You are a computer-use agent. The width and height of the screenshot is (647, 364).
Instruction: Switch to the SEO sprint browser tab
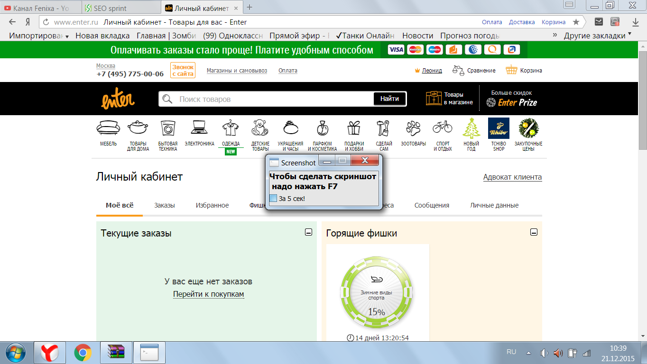pos(121,8)
